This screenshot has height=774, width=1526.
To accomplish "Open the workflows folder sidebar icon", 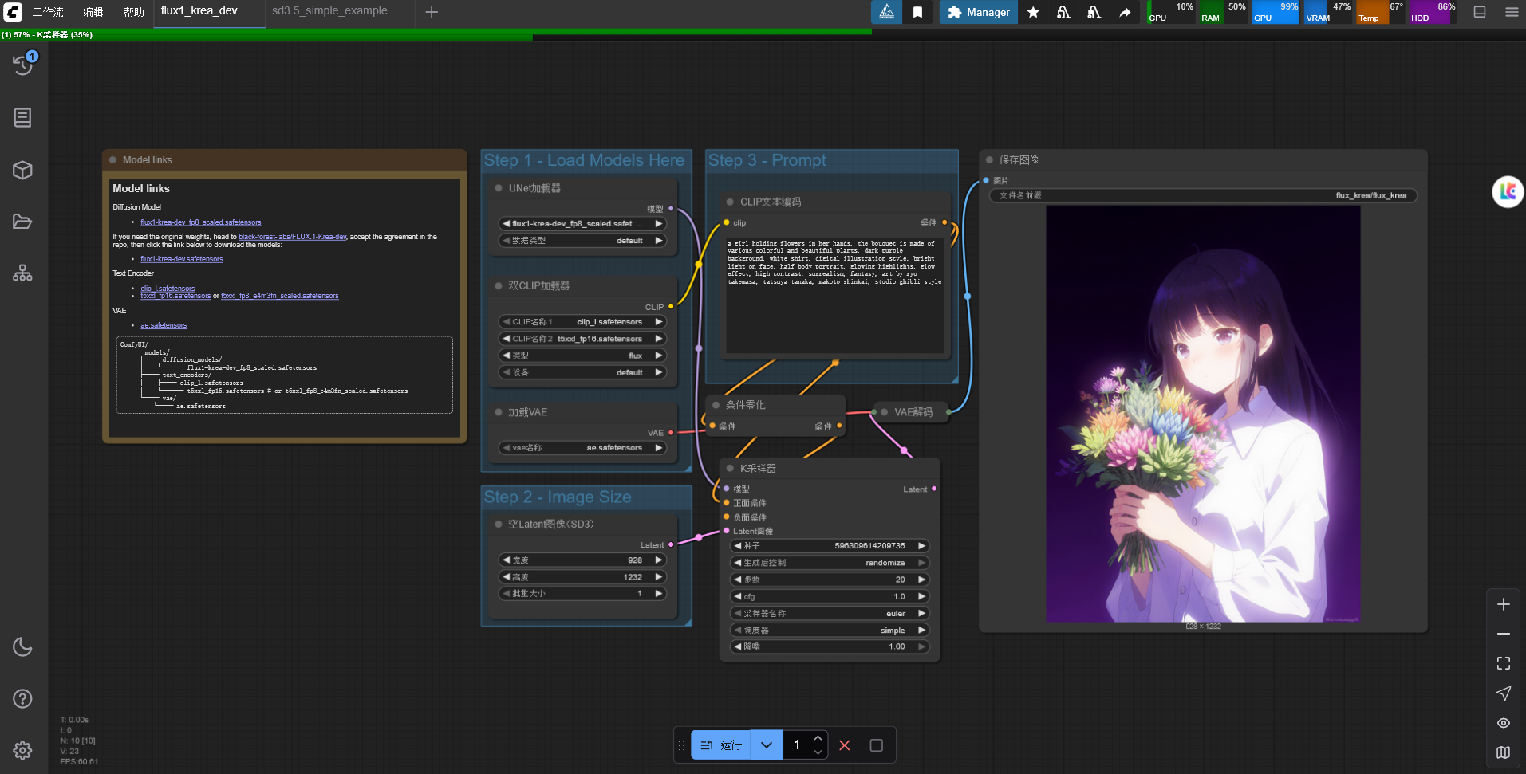I will click(22, 222).
